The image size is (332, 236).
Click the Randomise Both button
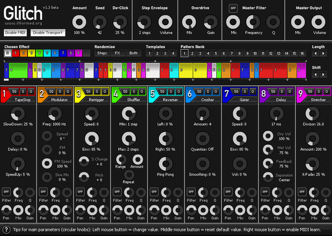pyautogui.click(x=133, y=54)
